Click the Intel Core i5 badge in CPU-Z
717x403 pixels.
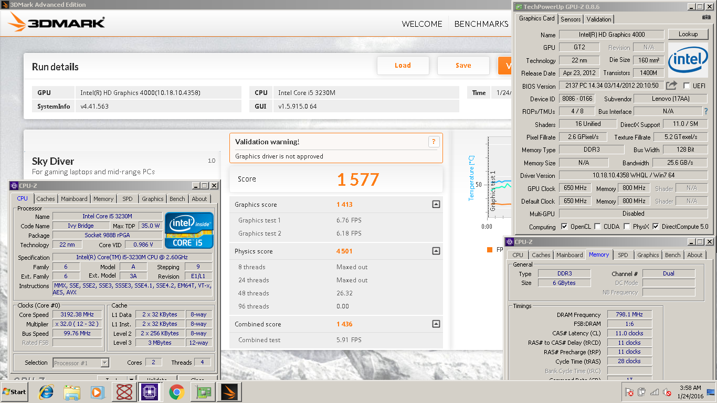[x=189, y=230]
